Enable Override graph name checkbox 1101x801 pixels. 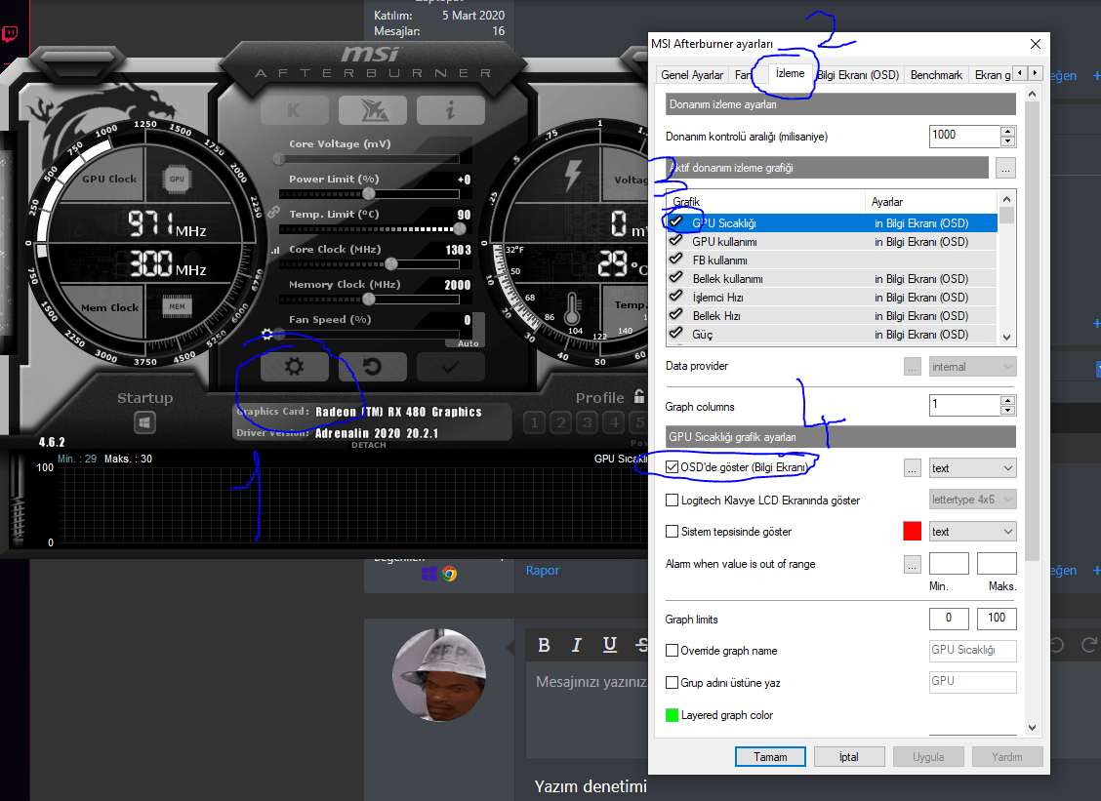(672, 650)
